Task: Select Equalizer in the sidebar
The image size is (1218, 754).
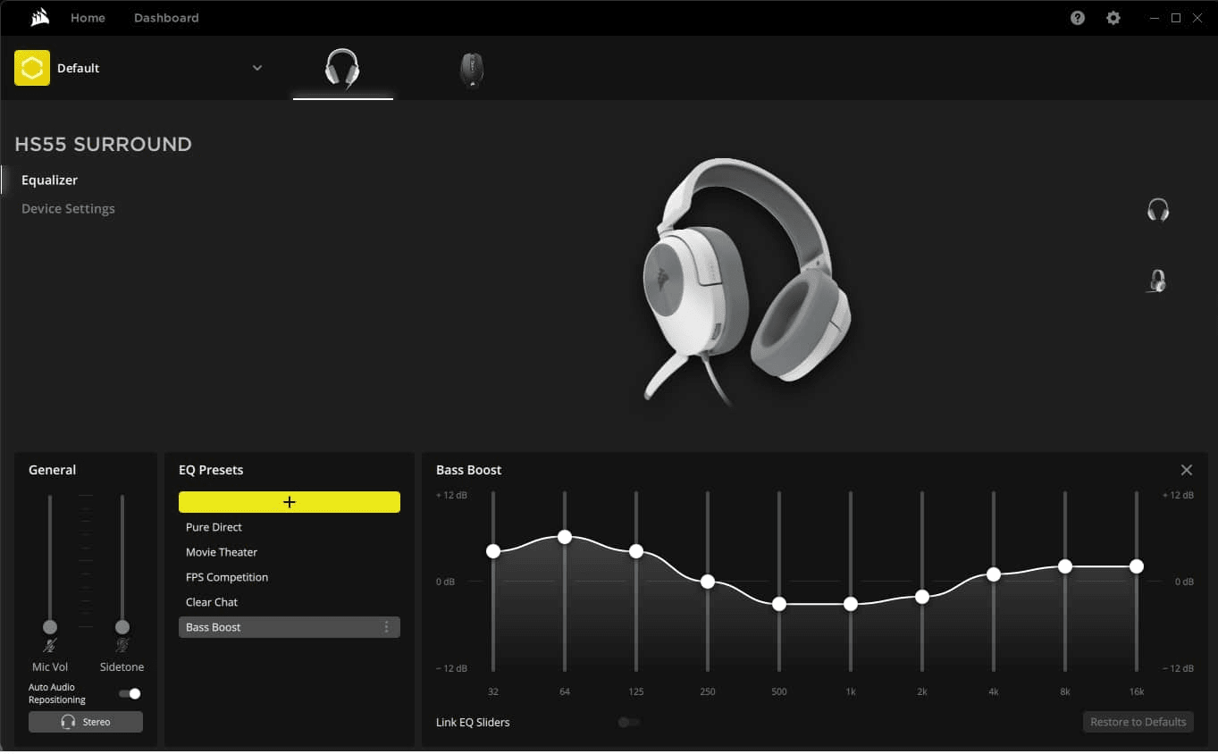Action: 49,180
